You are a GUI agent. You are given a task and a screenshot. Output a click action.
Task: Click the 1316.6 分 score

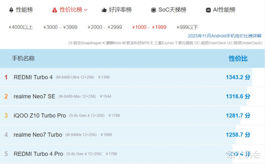tap(238, 96)
